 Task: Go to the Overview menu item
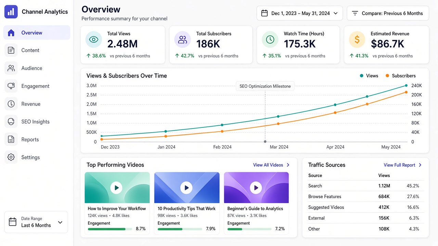[37, 33]
